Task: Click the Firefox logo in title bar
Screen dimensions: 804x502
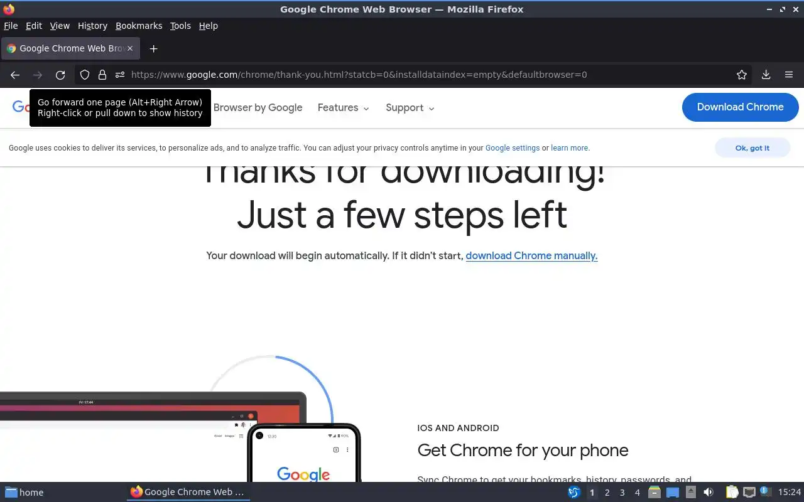Action: 9,9
